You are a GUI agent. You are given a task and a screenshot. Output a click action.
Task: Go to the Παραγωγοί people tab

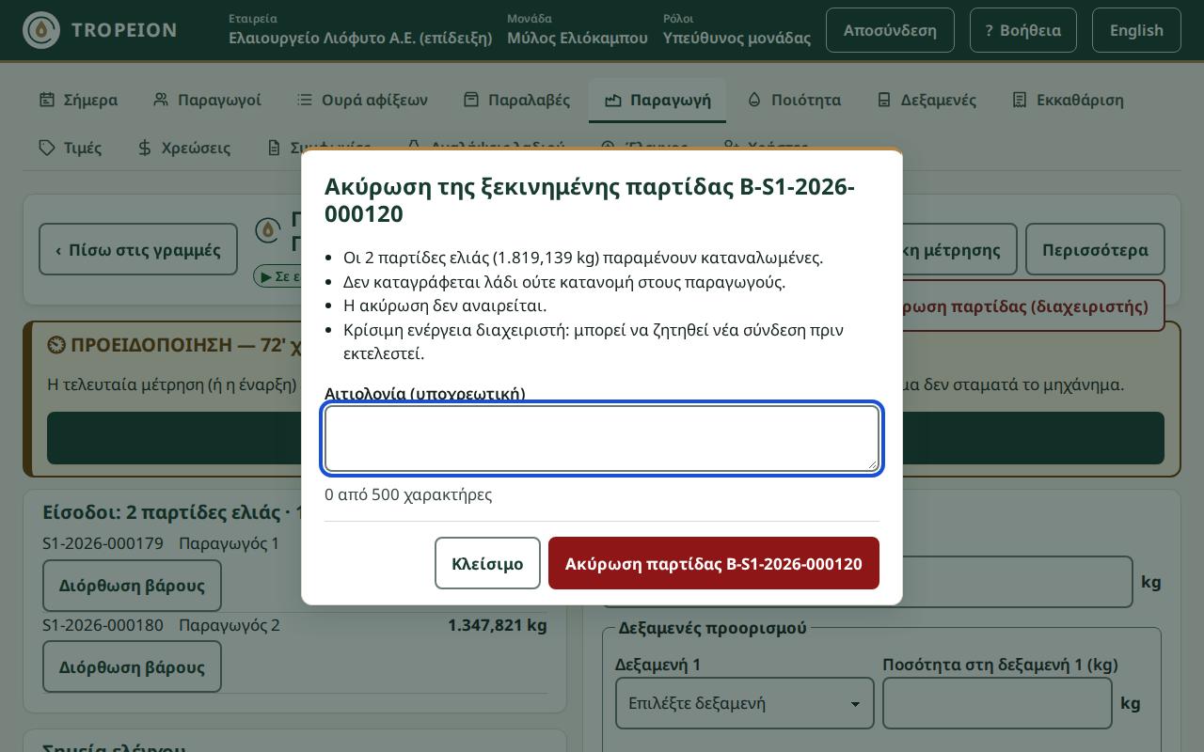click(207, 100)
